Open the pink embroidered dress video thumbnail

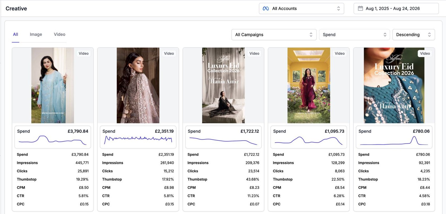pos(138,85)
